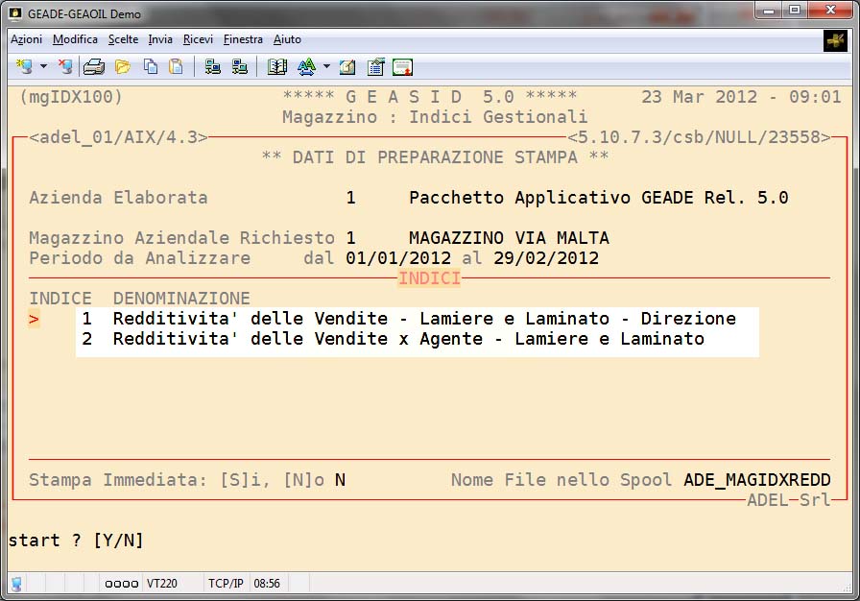Open the Finestra menu

[243, 39]
